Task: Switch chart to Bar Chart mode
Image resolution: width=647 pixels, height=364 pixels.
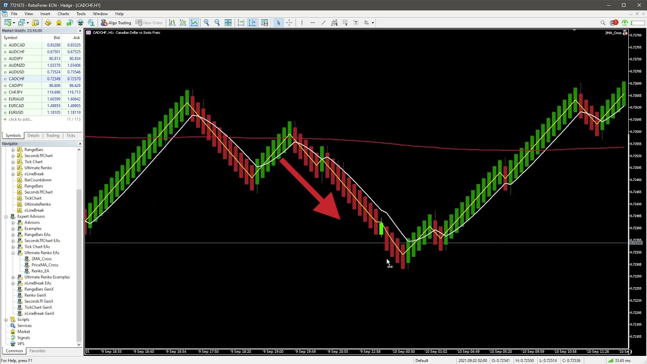Action: pos(172,23)
